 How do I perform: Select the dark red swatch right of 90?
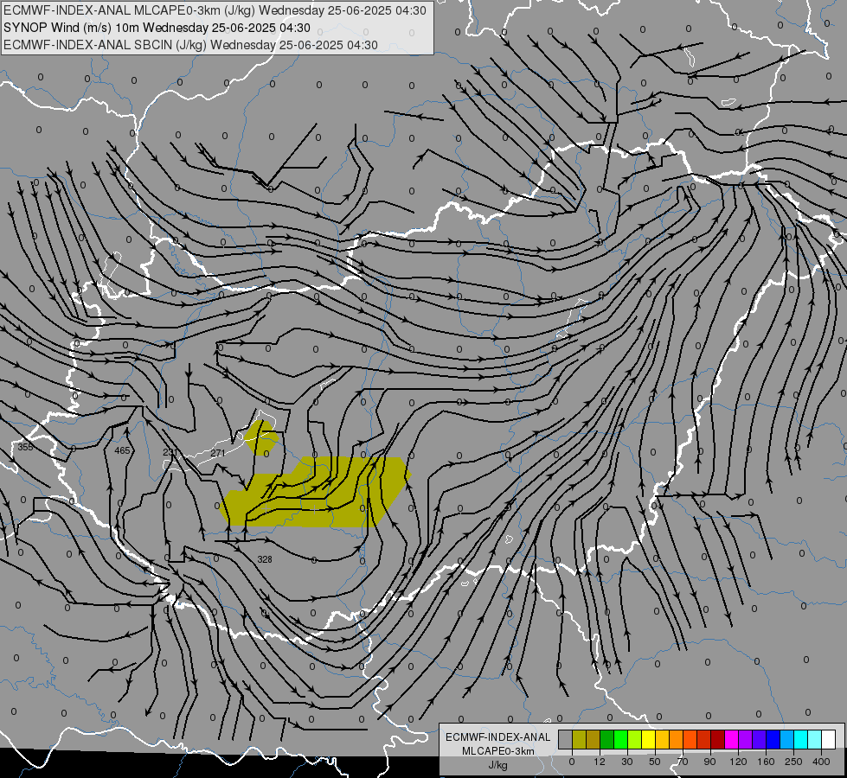tap(718, 739)
